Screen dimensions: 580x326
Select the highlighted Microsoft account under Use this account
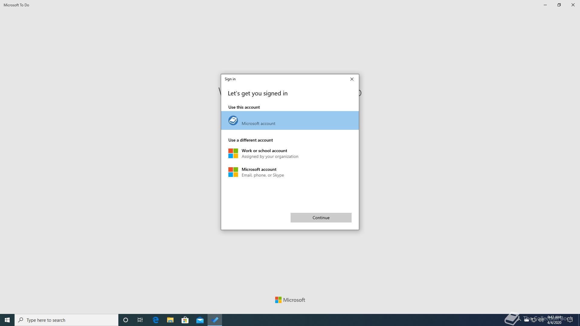290,120
